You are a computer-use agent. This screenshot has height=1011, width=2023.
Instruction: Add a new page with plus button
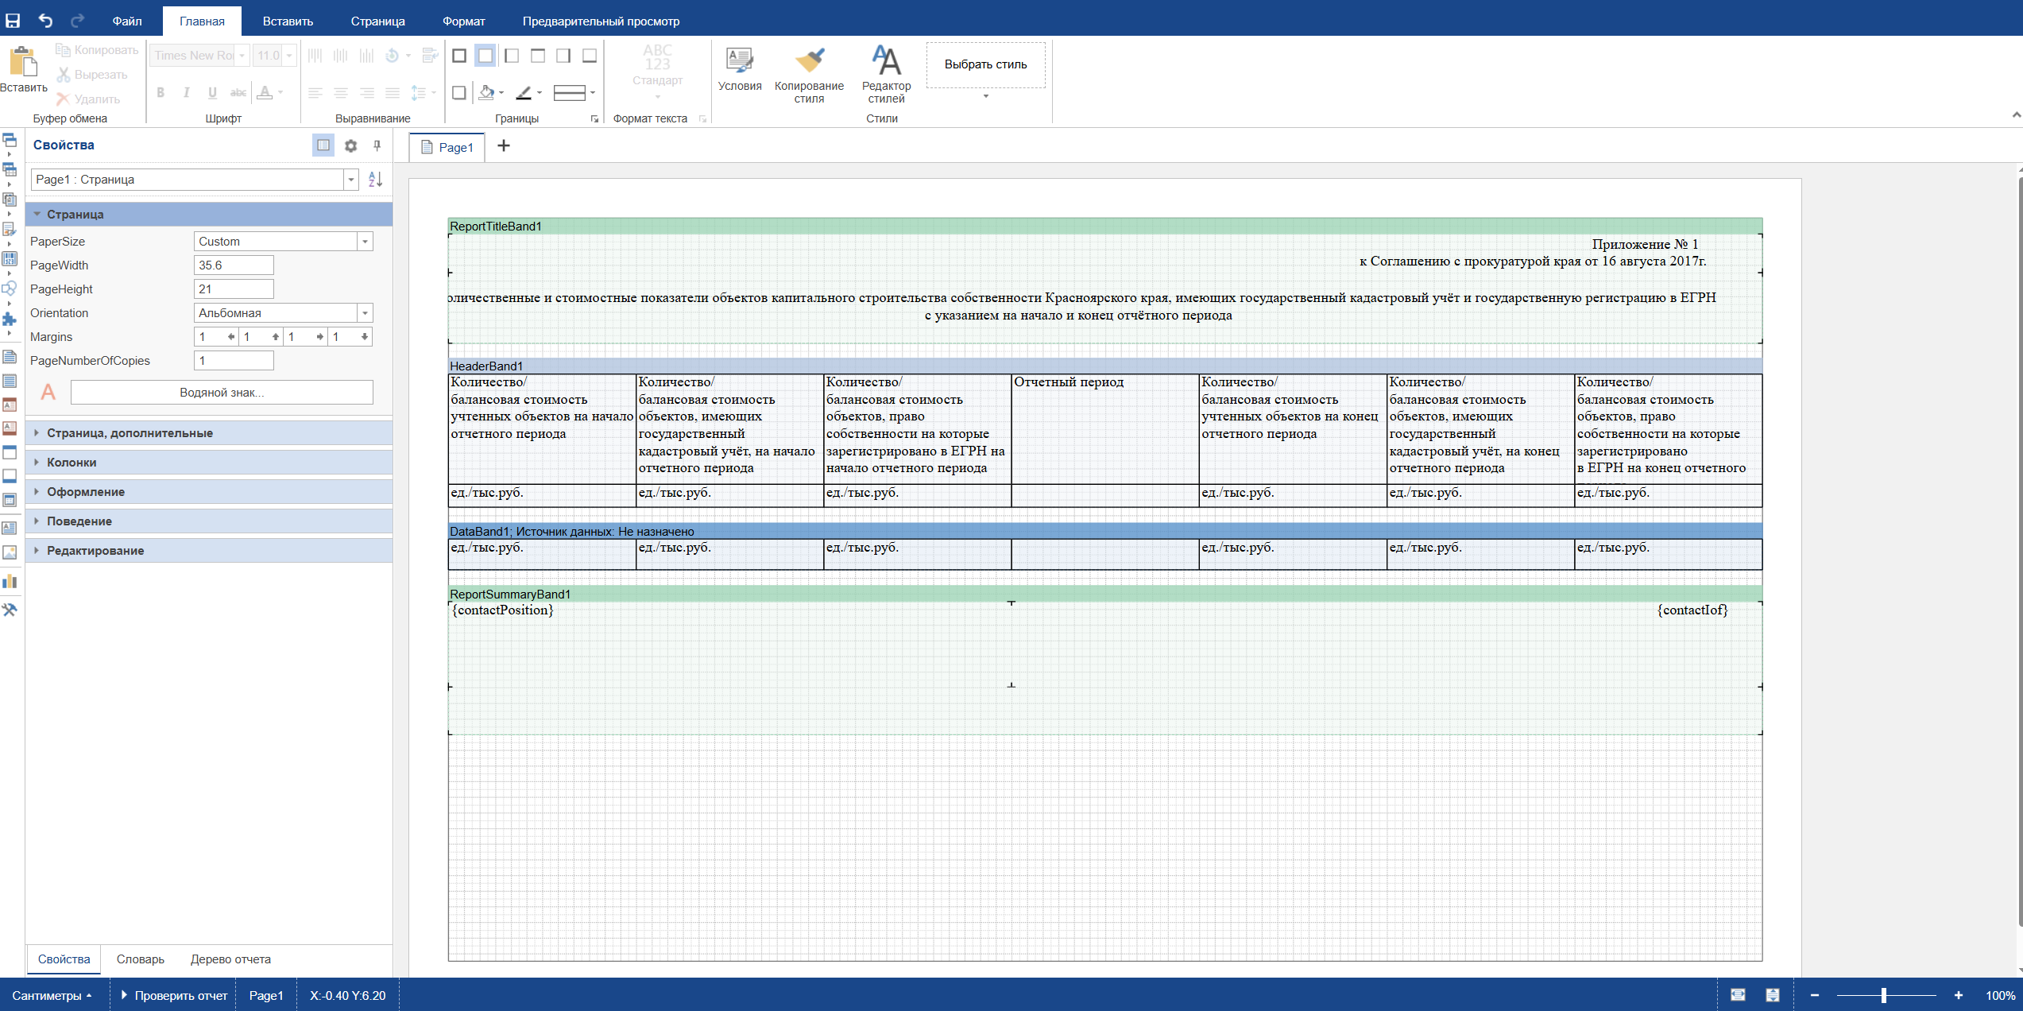[504, 145]
